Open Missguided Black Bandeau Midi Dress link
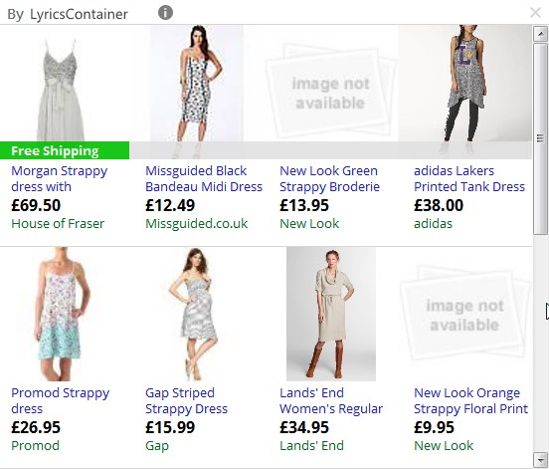 (204, 179)
